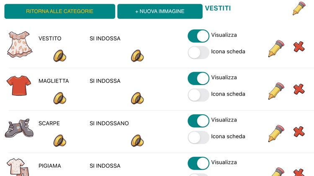Click the RITORNA ALLE CATEGORIE button
314x176 pixels.
(x=60, y=11)
